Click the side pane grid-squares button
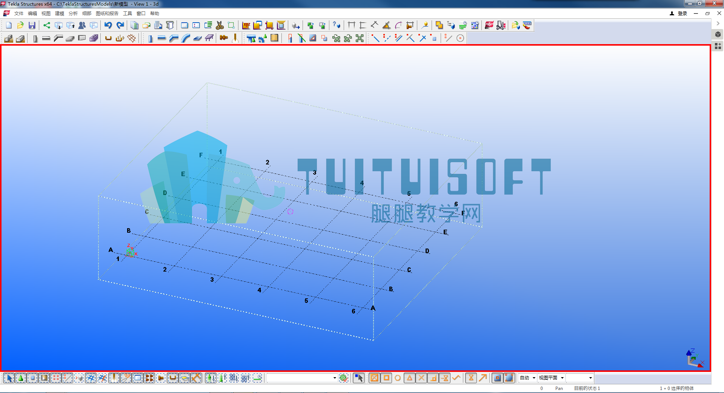 (718, 46)
